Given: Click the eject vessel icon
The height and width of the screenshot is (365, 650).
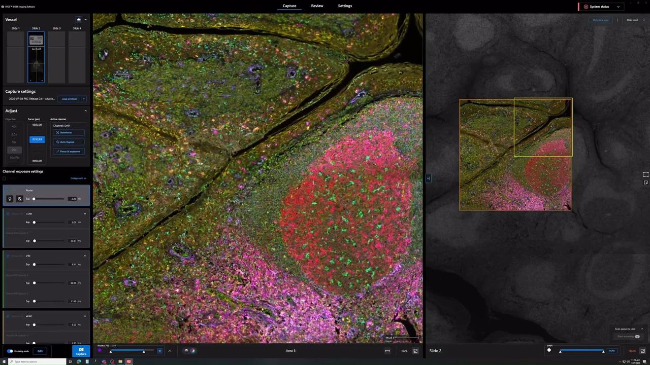Looking at the screenshot, I should coord(79,20).
